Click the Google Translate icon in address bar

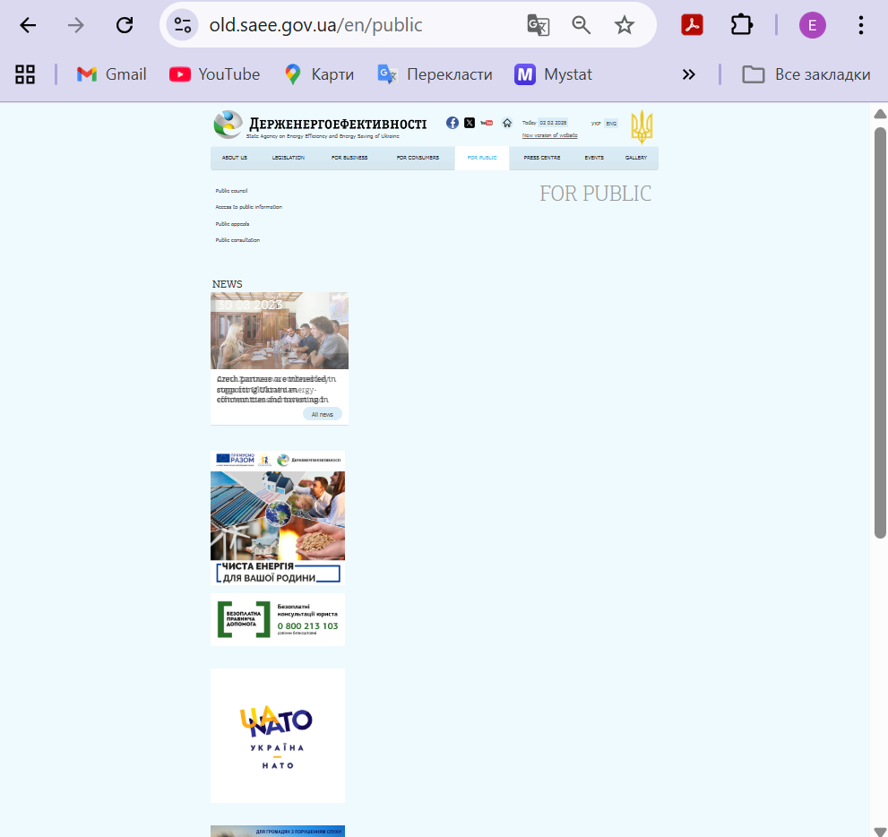538,25
